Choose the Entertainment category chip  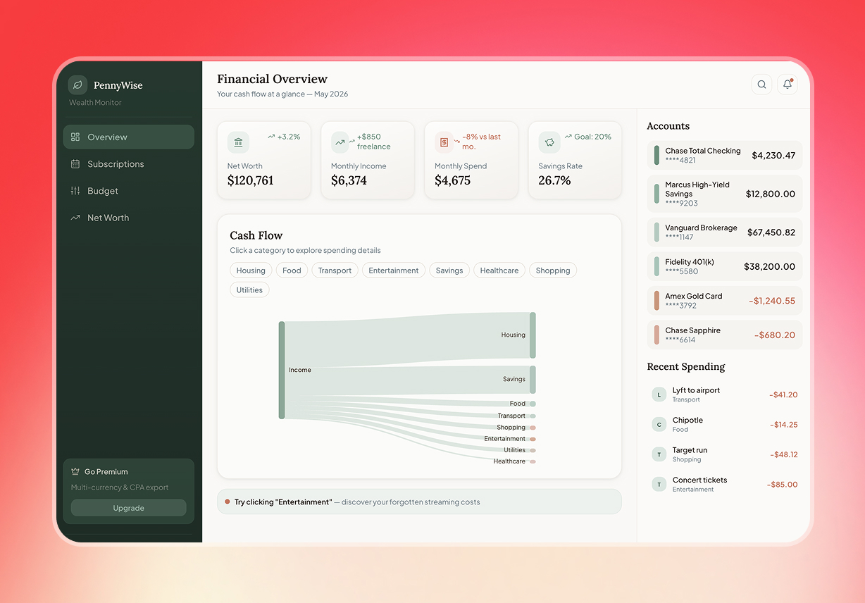click(394, 271)
